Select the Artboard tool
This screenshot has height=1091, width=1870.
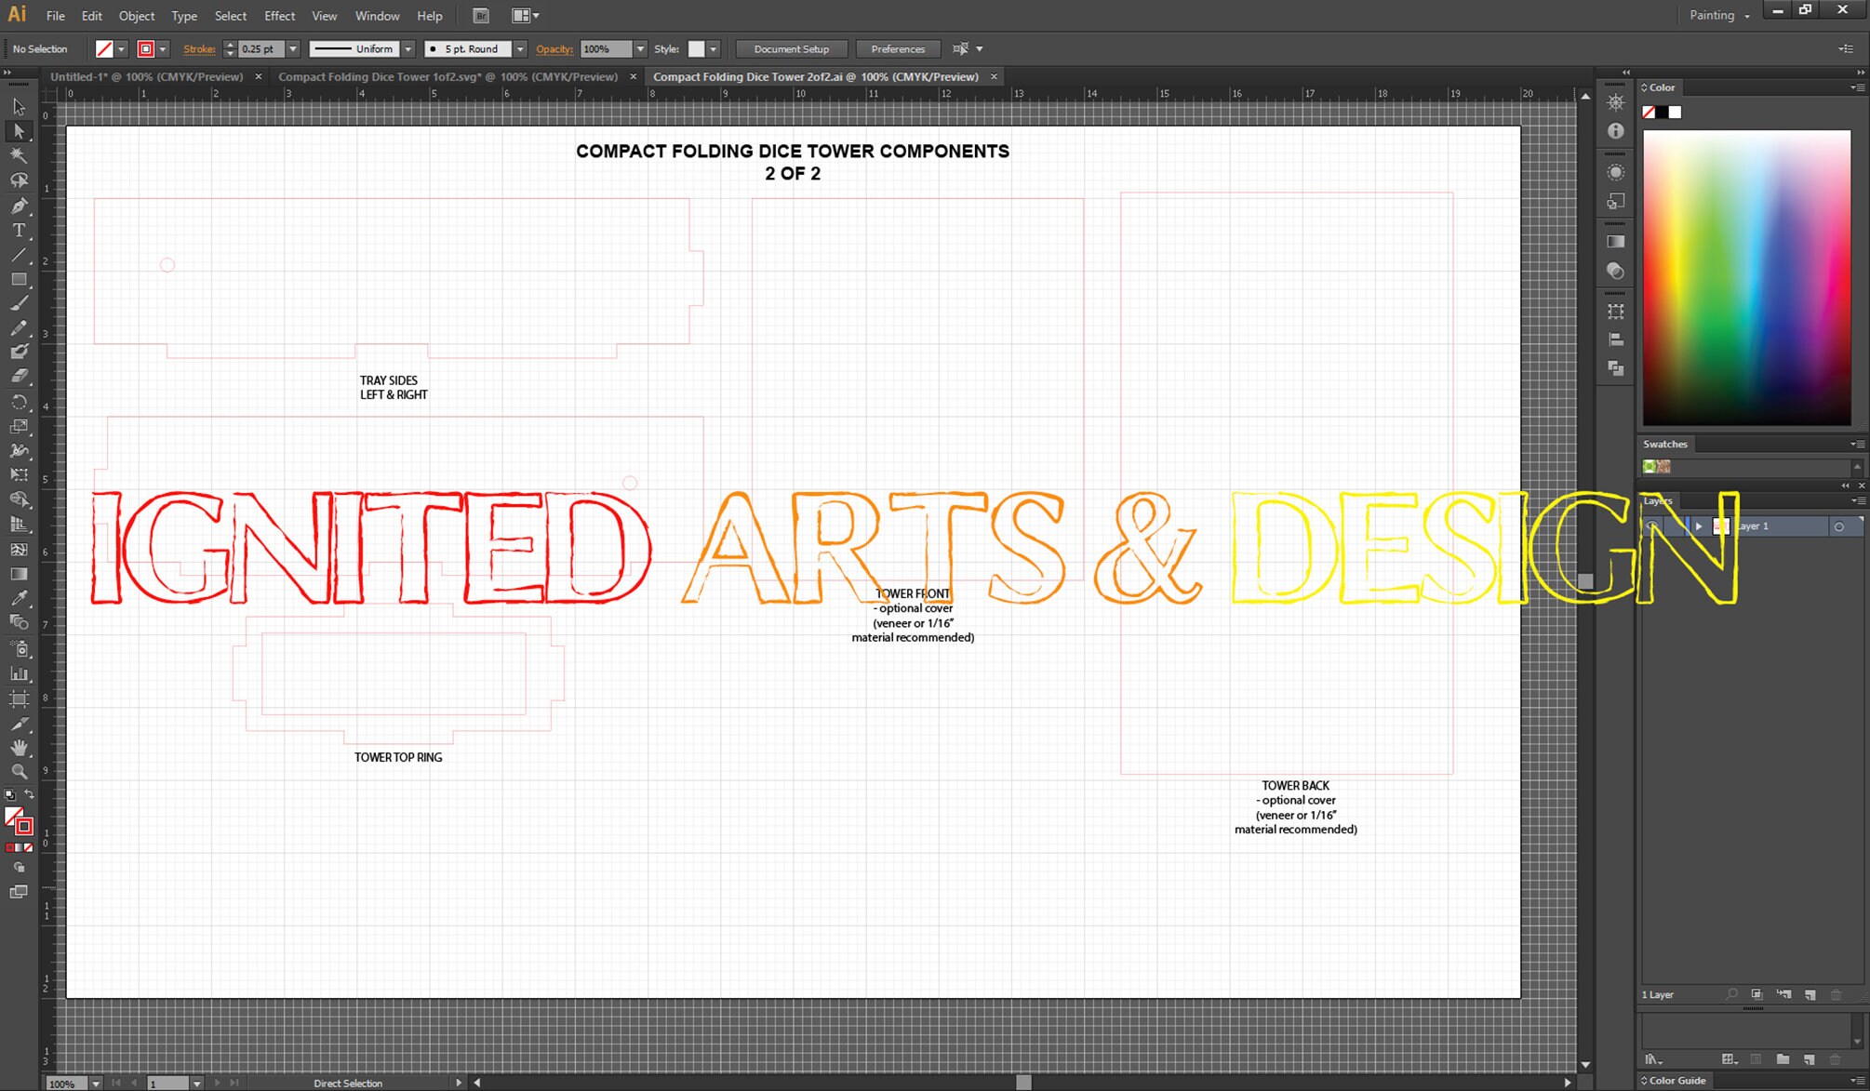(x=19, y=699)
